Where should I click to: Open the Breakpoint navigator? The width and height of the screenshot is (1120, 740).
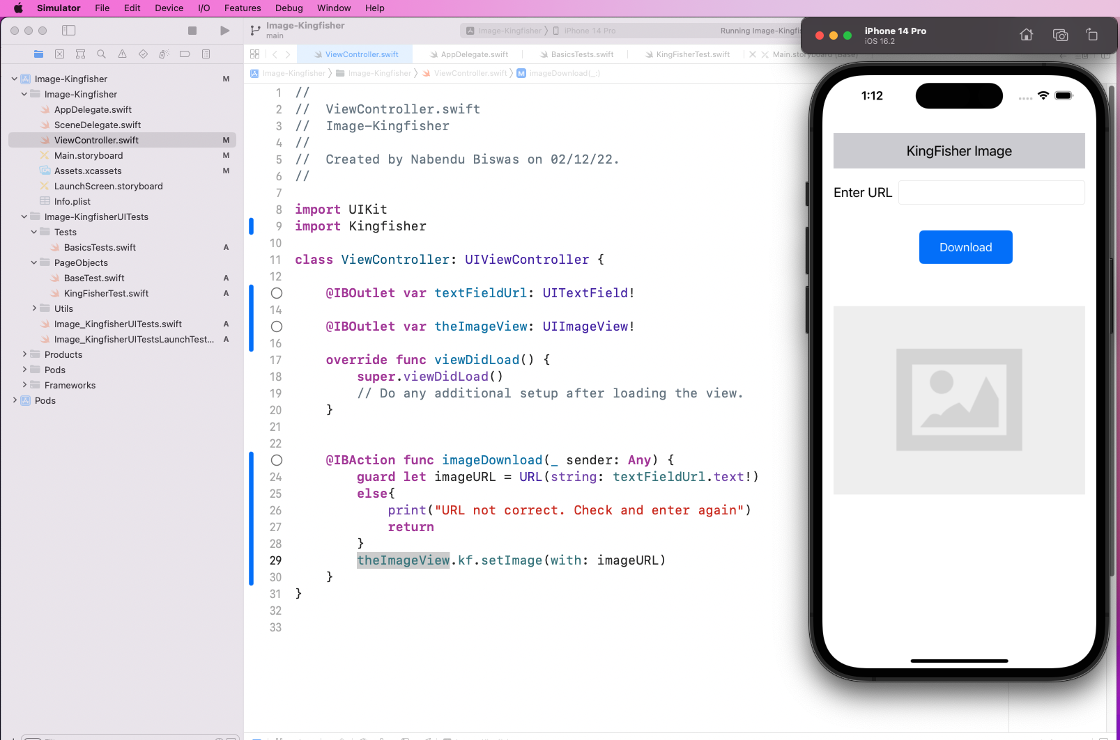pyautogui.click(x=185, y=54)
